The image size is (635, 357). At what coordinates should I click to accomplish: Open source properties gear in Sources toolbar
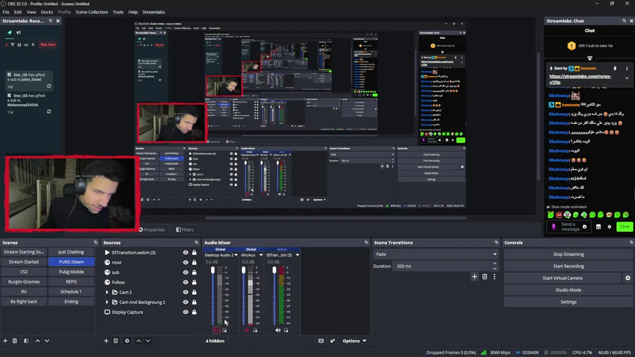127,341
